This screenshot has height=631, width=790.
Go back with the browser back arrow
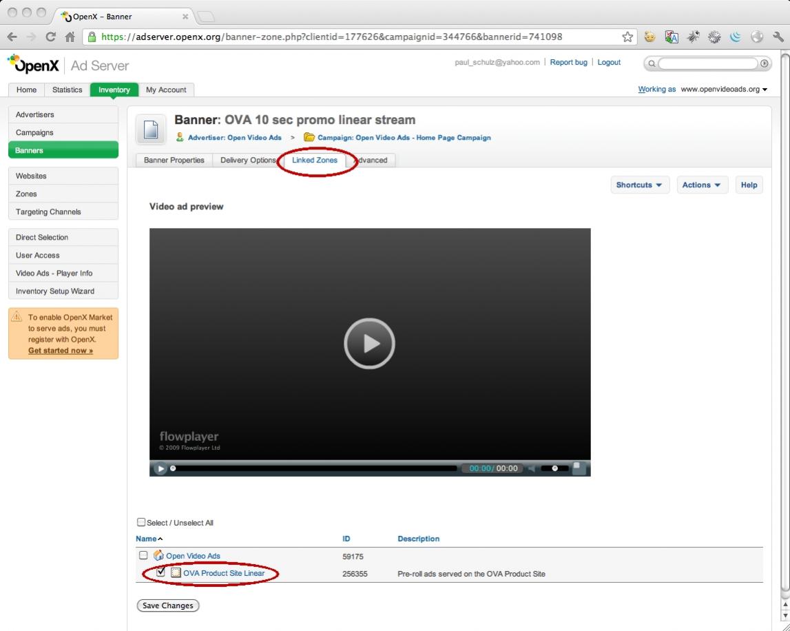pyautogui.click(x=12, y=37)
